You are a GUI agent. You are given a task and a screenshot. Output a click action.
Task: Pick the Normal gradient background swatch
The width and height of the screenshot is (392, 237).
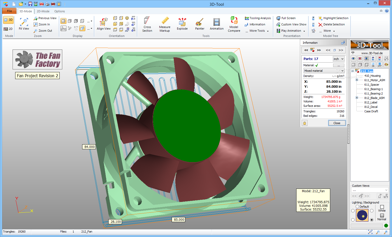point(382,216)
